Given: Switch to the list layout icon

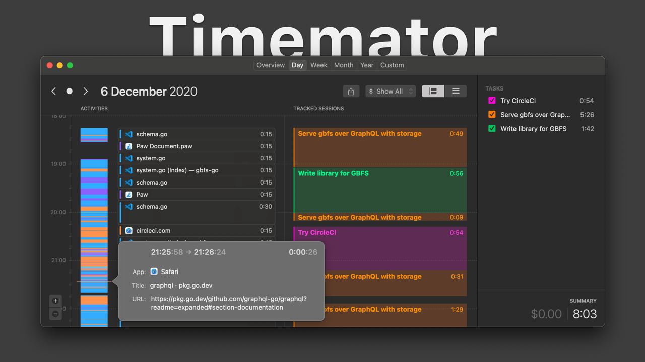Looking at the screenshot, I should point(456,91).
